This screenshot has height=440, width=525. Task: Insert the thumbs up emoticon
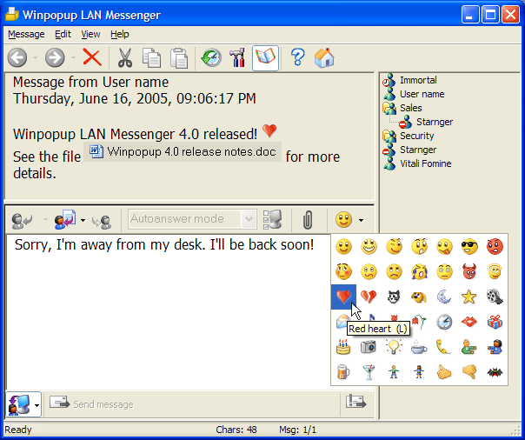[444, 371]
